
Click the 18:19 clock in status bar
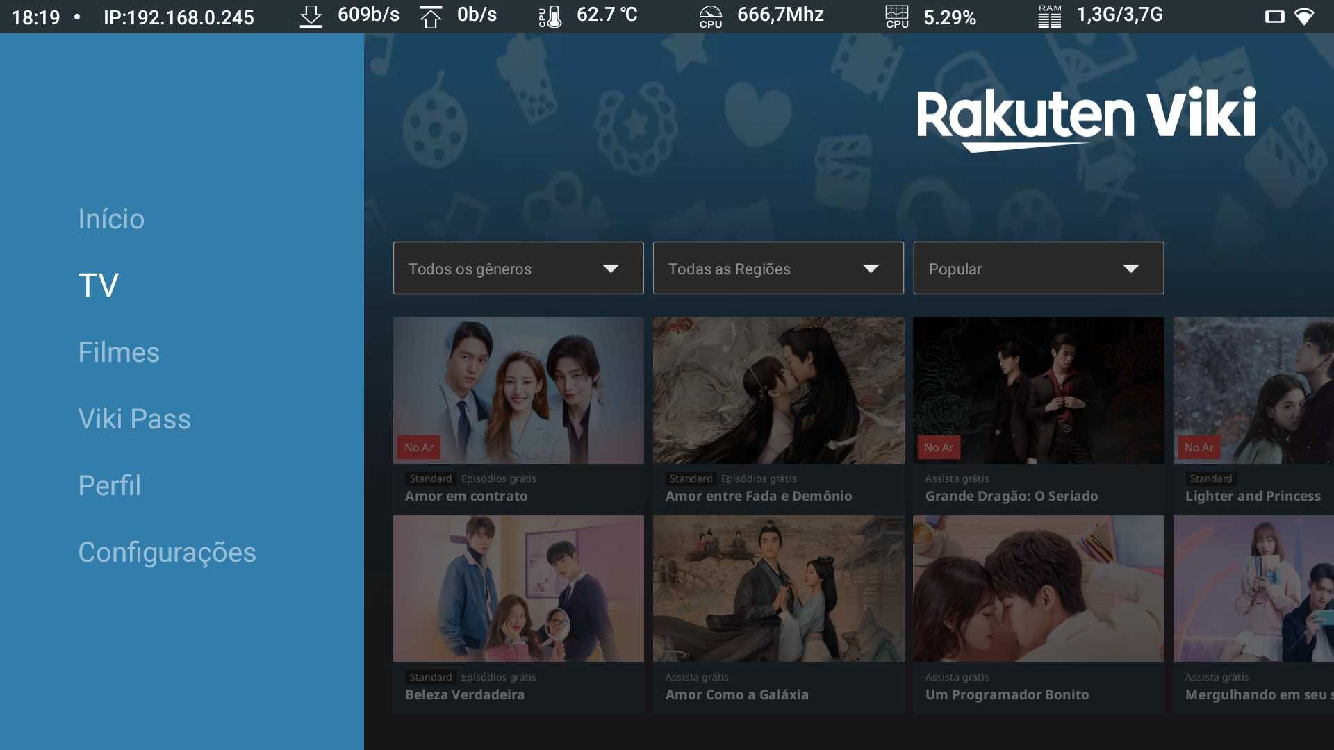[36, 17]
